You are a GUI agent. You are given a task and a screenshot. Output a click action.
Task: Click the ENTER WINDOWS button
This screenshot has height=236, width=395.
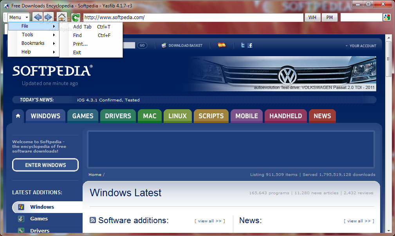click(x=45, y=165)
